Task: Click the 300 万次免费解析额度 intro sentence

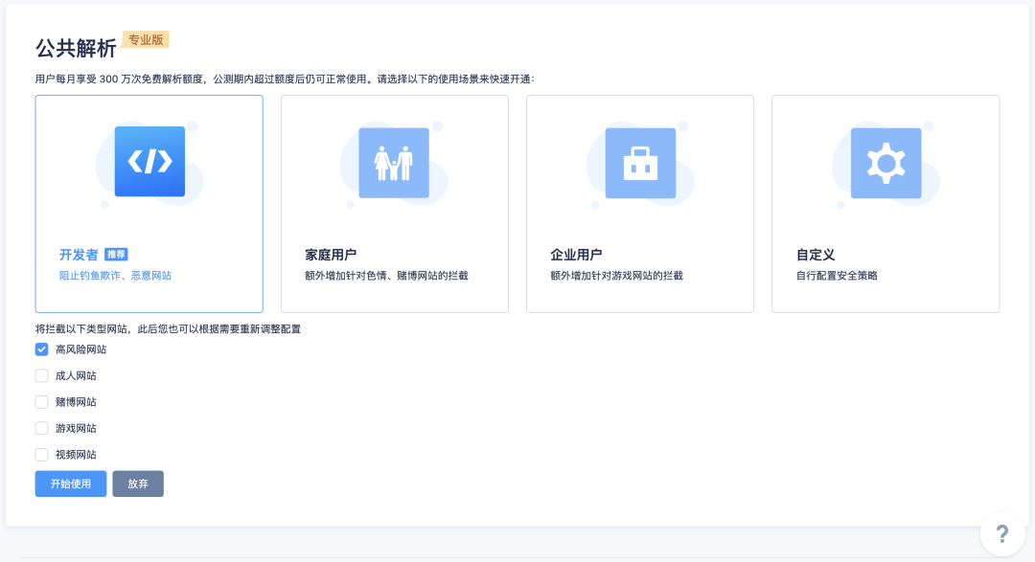Action: click(x=285, y=79)
